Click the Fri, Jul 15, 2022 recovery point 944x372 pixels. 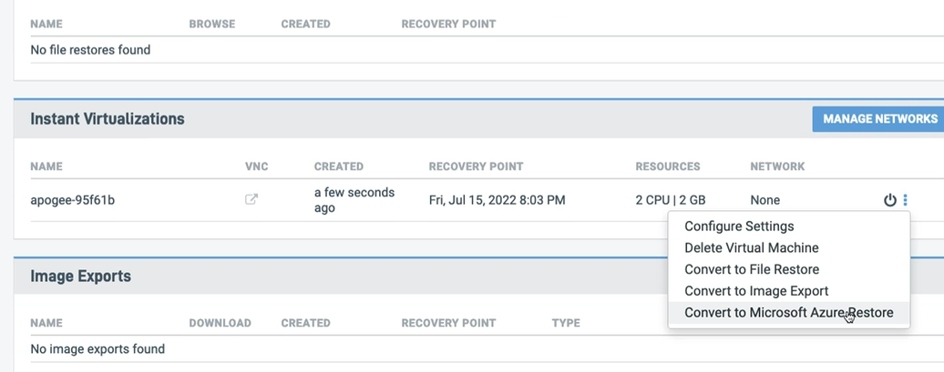pos(497,200)
